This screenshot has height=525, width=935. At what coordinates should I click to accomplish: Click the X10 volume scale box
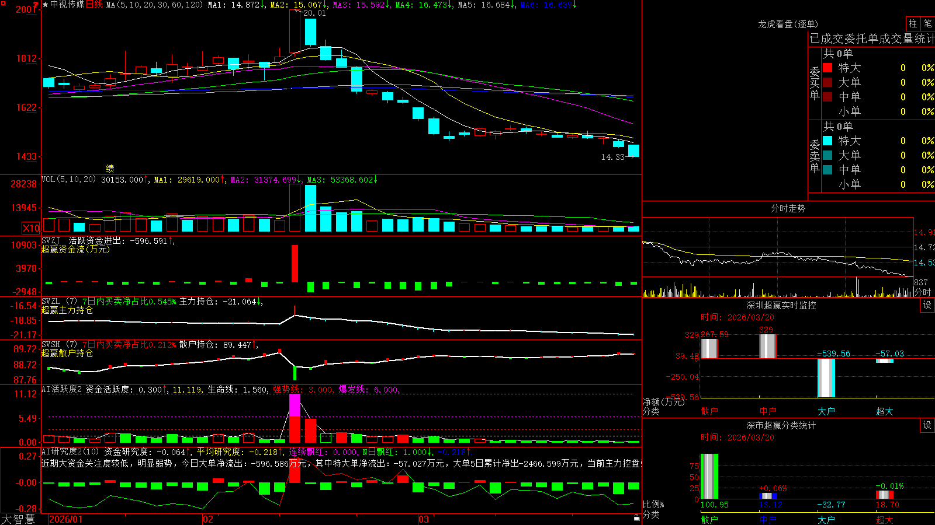click(x=31, y=228)
